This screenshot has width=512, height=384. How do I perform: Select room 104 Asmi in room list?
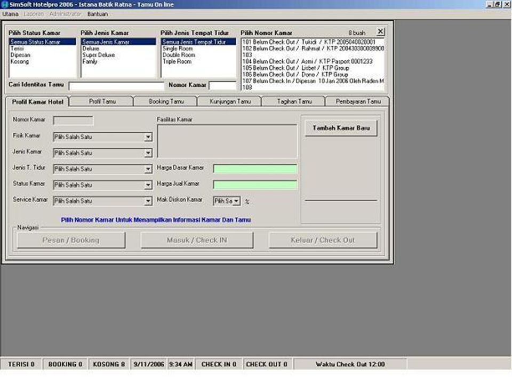pos(313,61)
